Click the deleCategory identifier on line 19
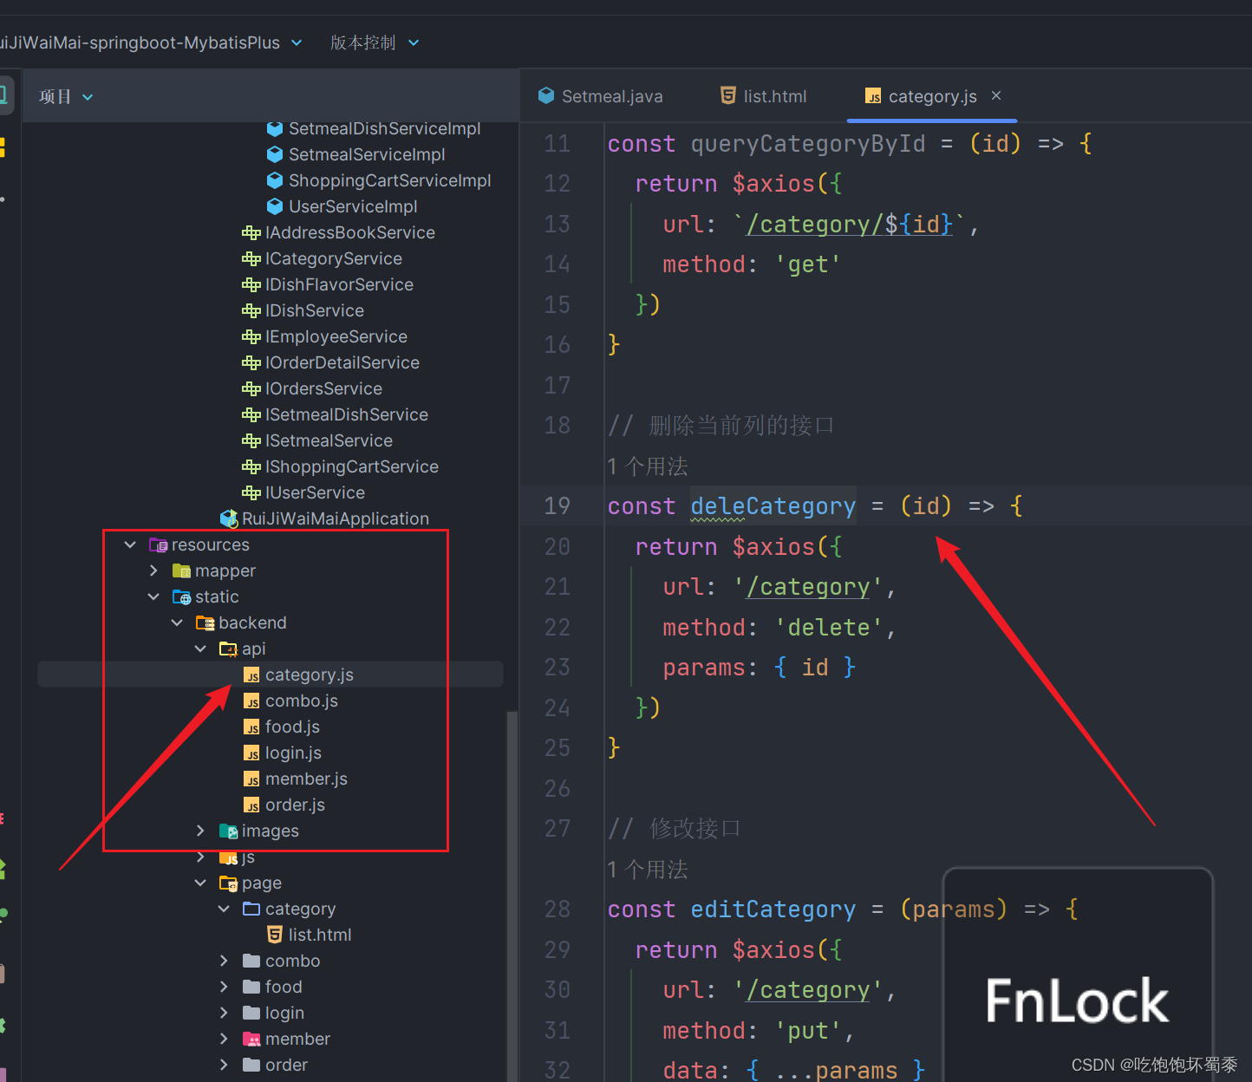 (x=773, y=506)
